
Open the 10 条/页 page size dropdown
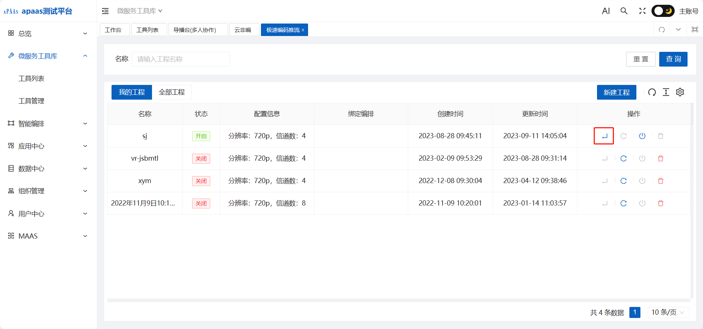668,312
